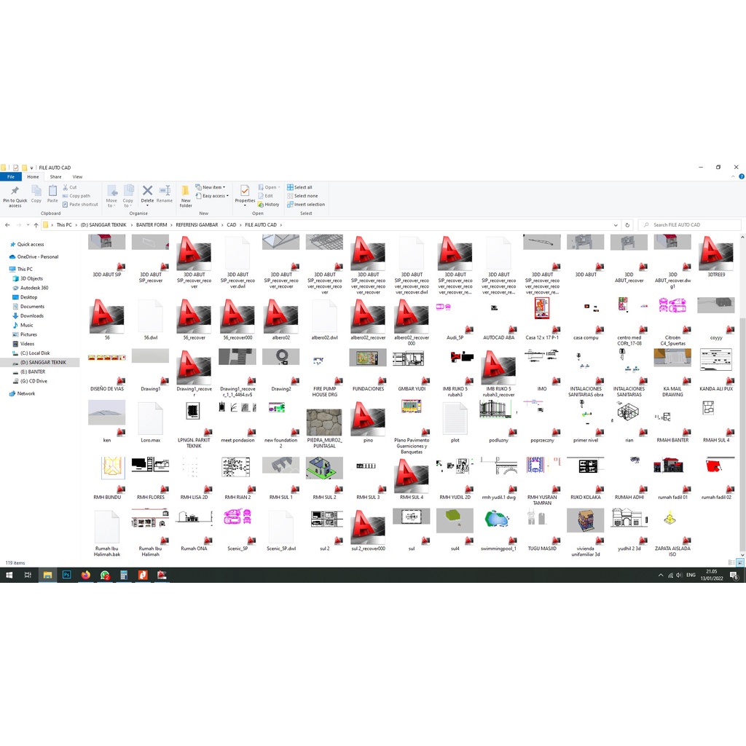Select Downloads in the navigation pane

[32, 316]
